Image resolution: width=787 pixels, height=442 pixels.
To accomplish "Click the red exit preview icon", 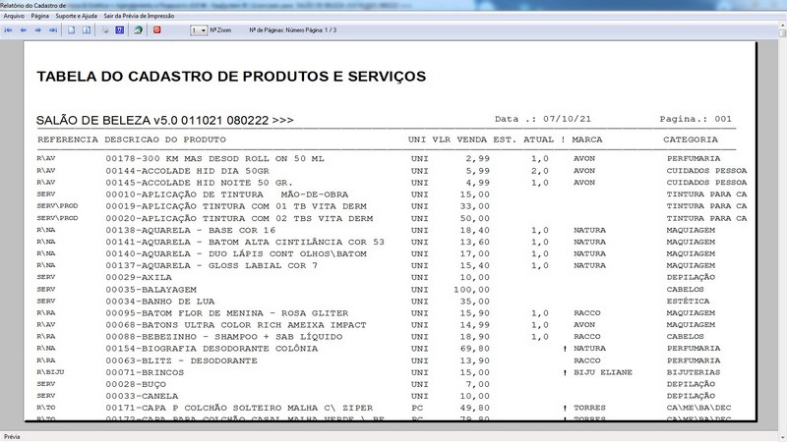I will 156,30.
